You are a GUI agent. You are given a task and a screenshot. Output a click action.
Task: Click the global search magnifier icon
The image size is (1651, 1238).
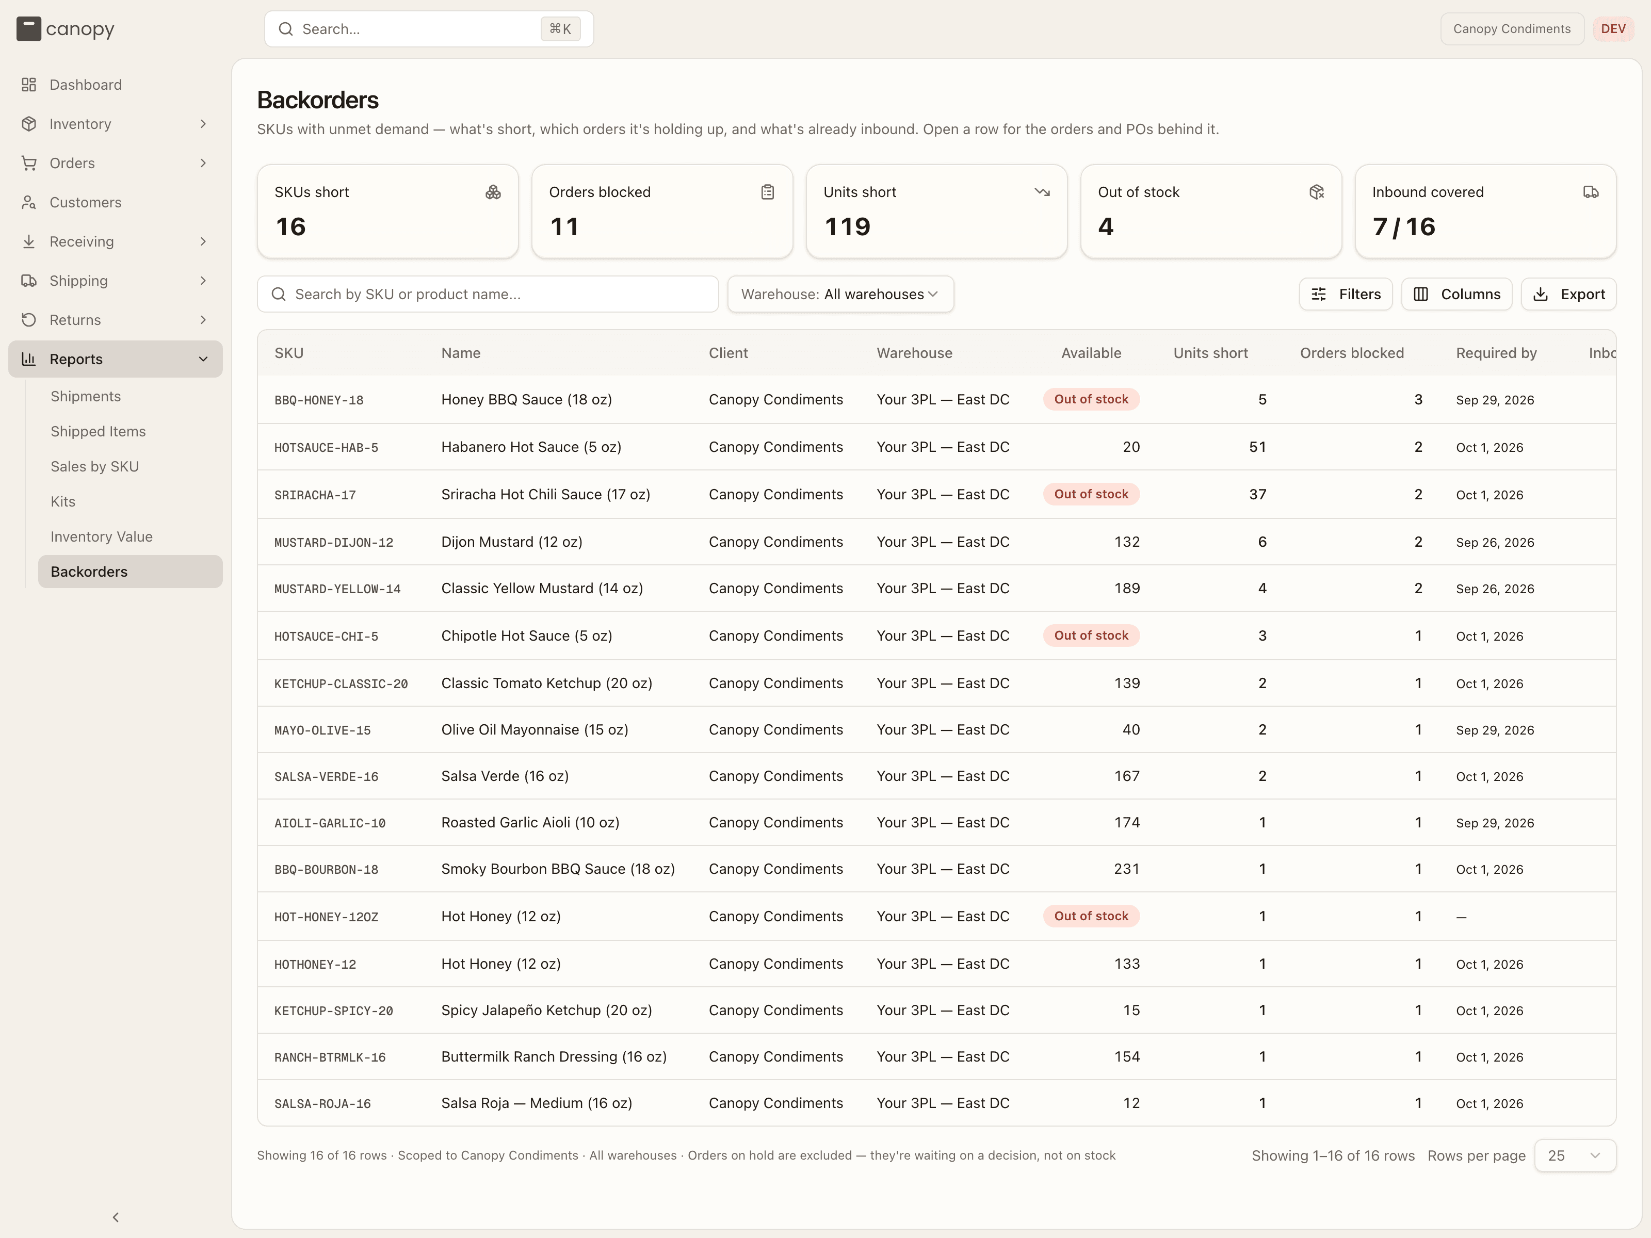[x=286, y=29]
